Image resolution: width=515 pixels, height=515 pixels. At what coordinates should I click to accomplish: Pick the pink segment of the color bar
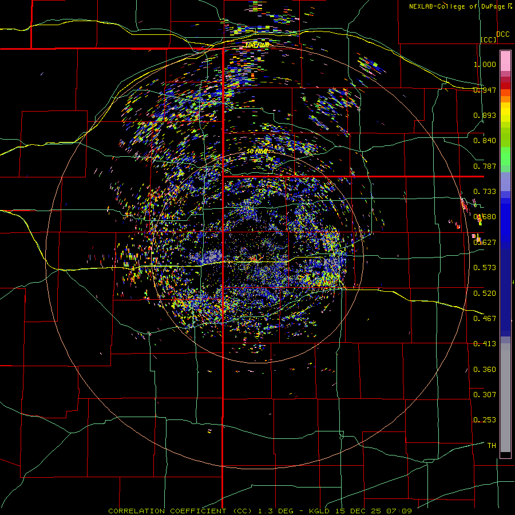pos(505,61)
